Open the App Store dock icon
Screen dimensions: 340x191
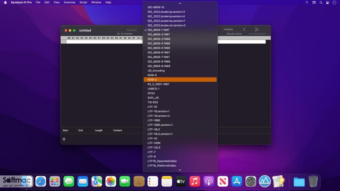click(x=236, y=181)
